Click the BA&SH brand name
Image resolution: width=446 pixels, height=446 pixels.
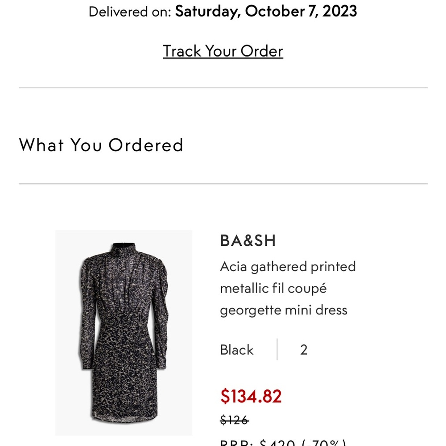coord(248,241)
